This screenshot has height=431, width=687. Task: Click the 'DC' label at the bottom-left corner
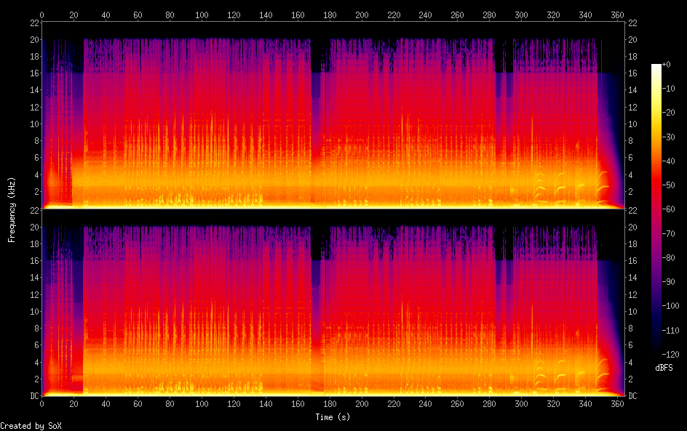(33, 395)
